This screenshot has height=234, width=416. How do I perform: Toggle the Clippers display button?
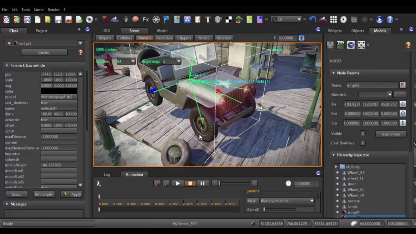(184, 38)
